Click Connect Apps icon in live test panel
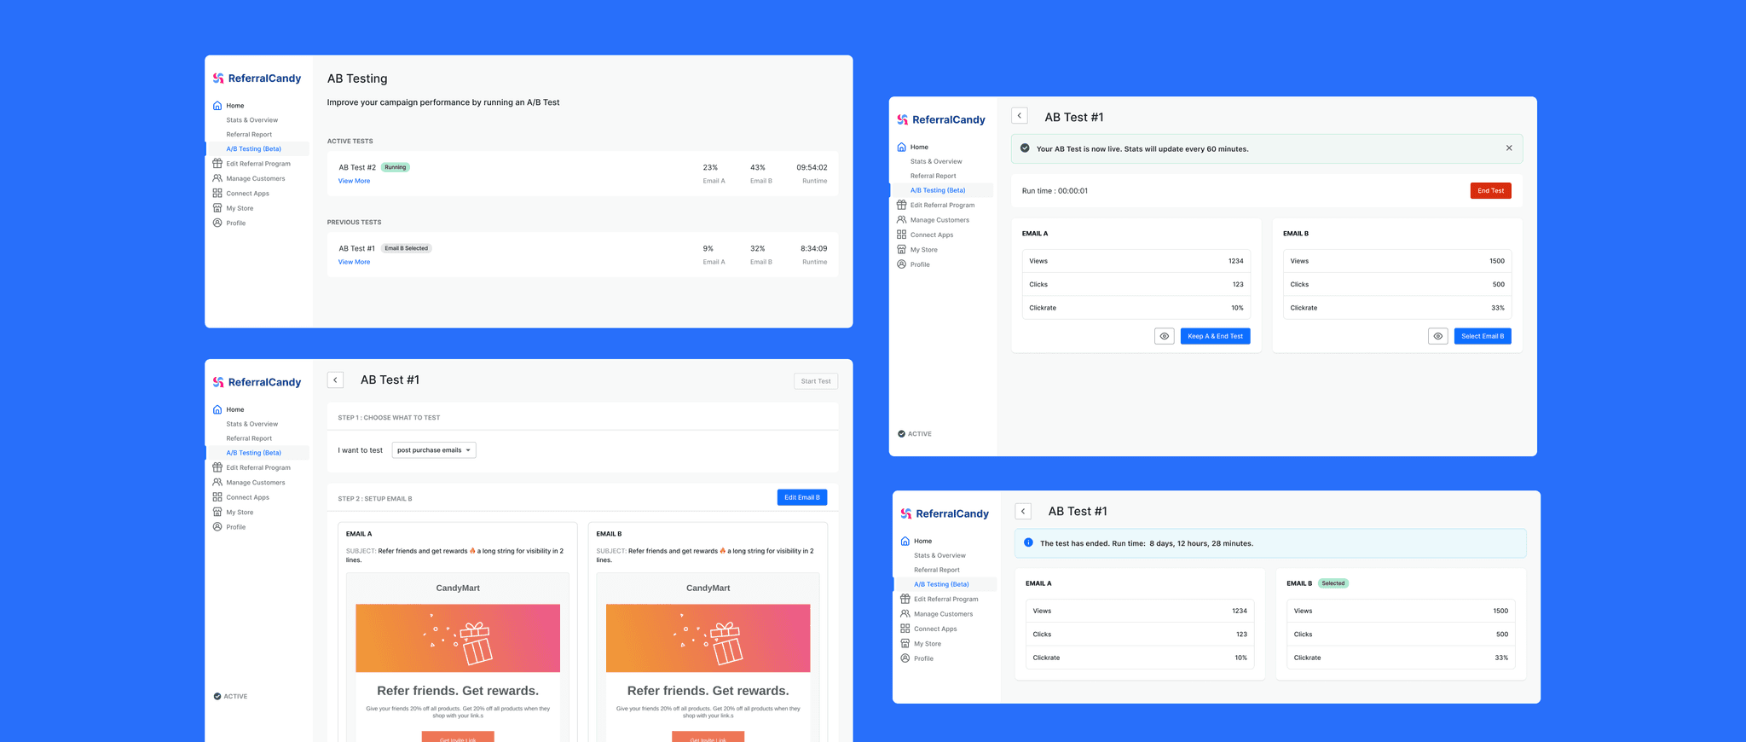Viewport: 1746px width, 742px height. click(901, 235)
